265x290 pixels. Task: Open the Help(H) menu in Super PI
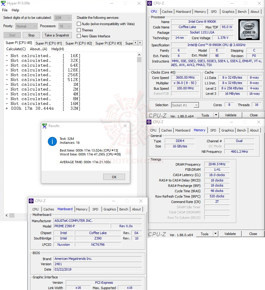point(58,49)
